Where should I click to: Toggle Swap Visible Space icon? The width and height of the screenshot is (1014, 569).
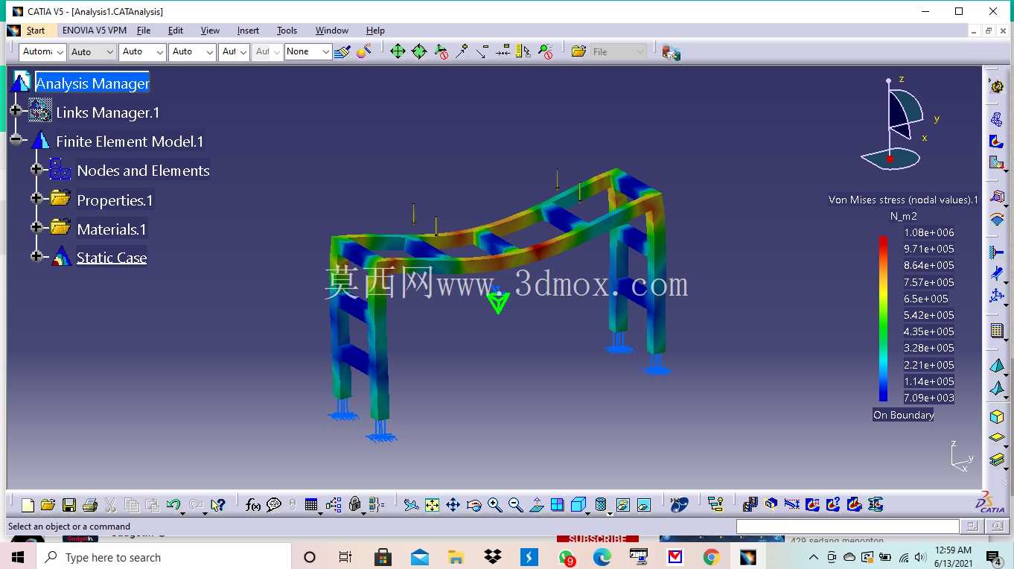pos(644,505)
